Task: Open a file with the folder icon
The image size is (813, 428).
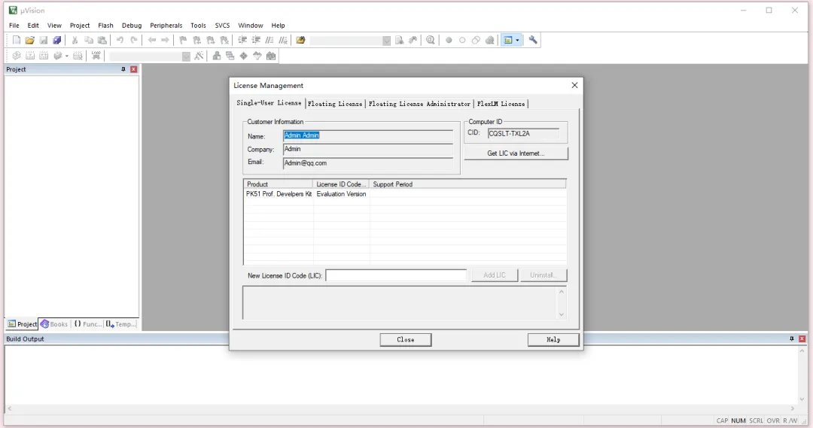Action: (29, 41)
